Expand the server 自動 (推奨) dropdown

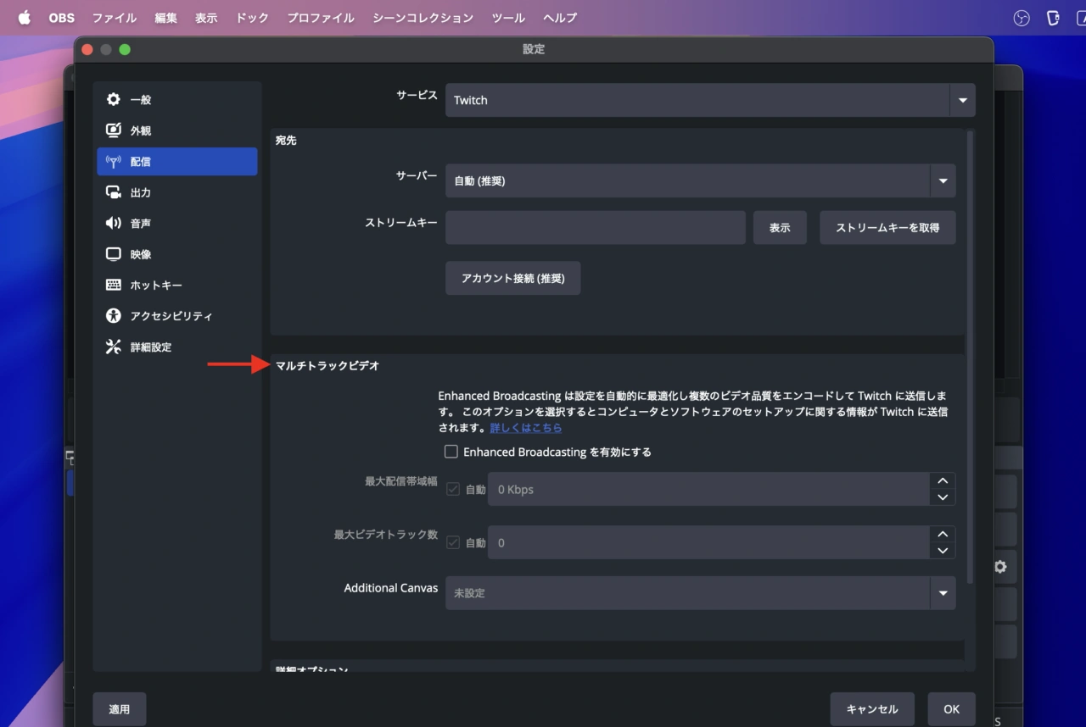click(x=943, y=181)
